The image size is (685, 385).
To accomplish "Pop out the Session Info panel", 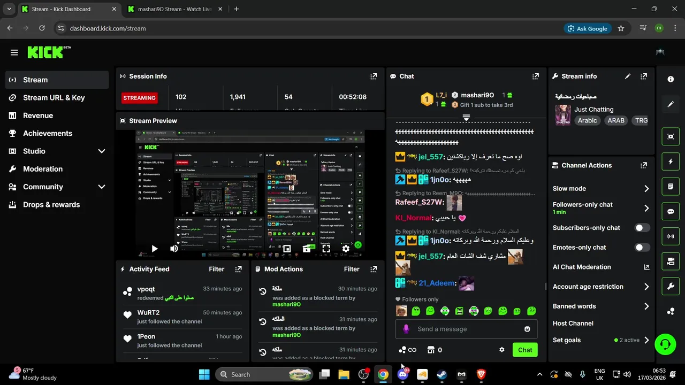I will click(x=374, y=76).
